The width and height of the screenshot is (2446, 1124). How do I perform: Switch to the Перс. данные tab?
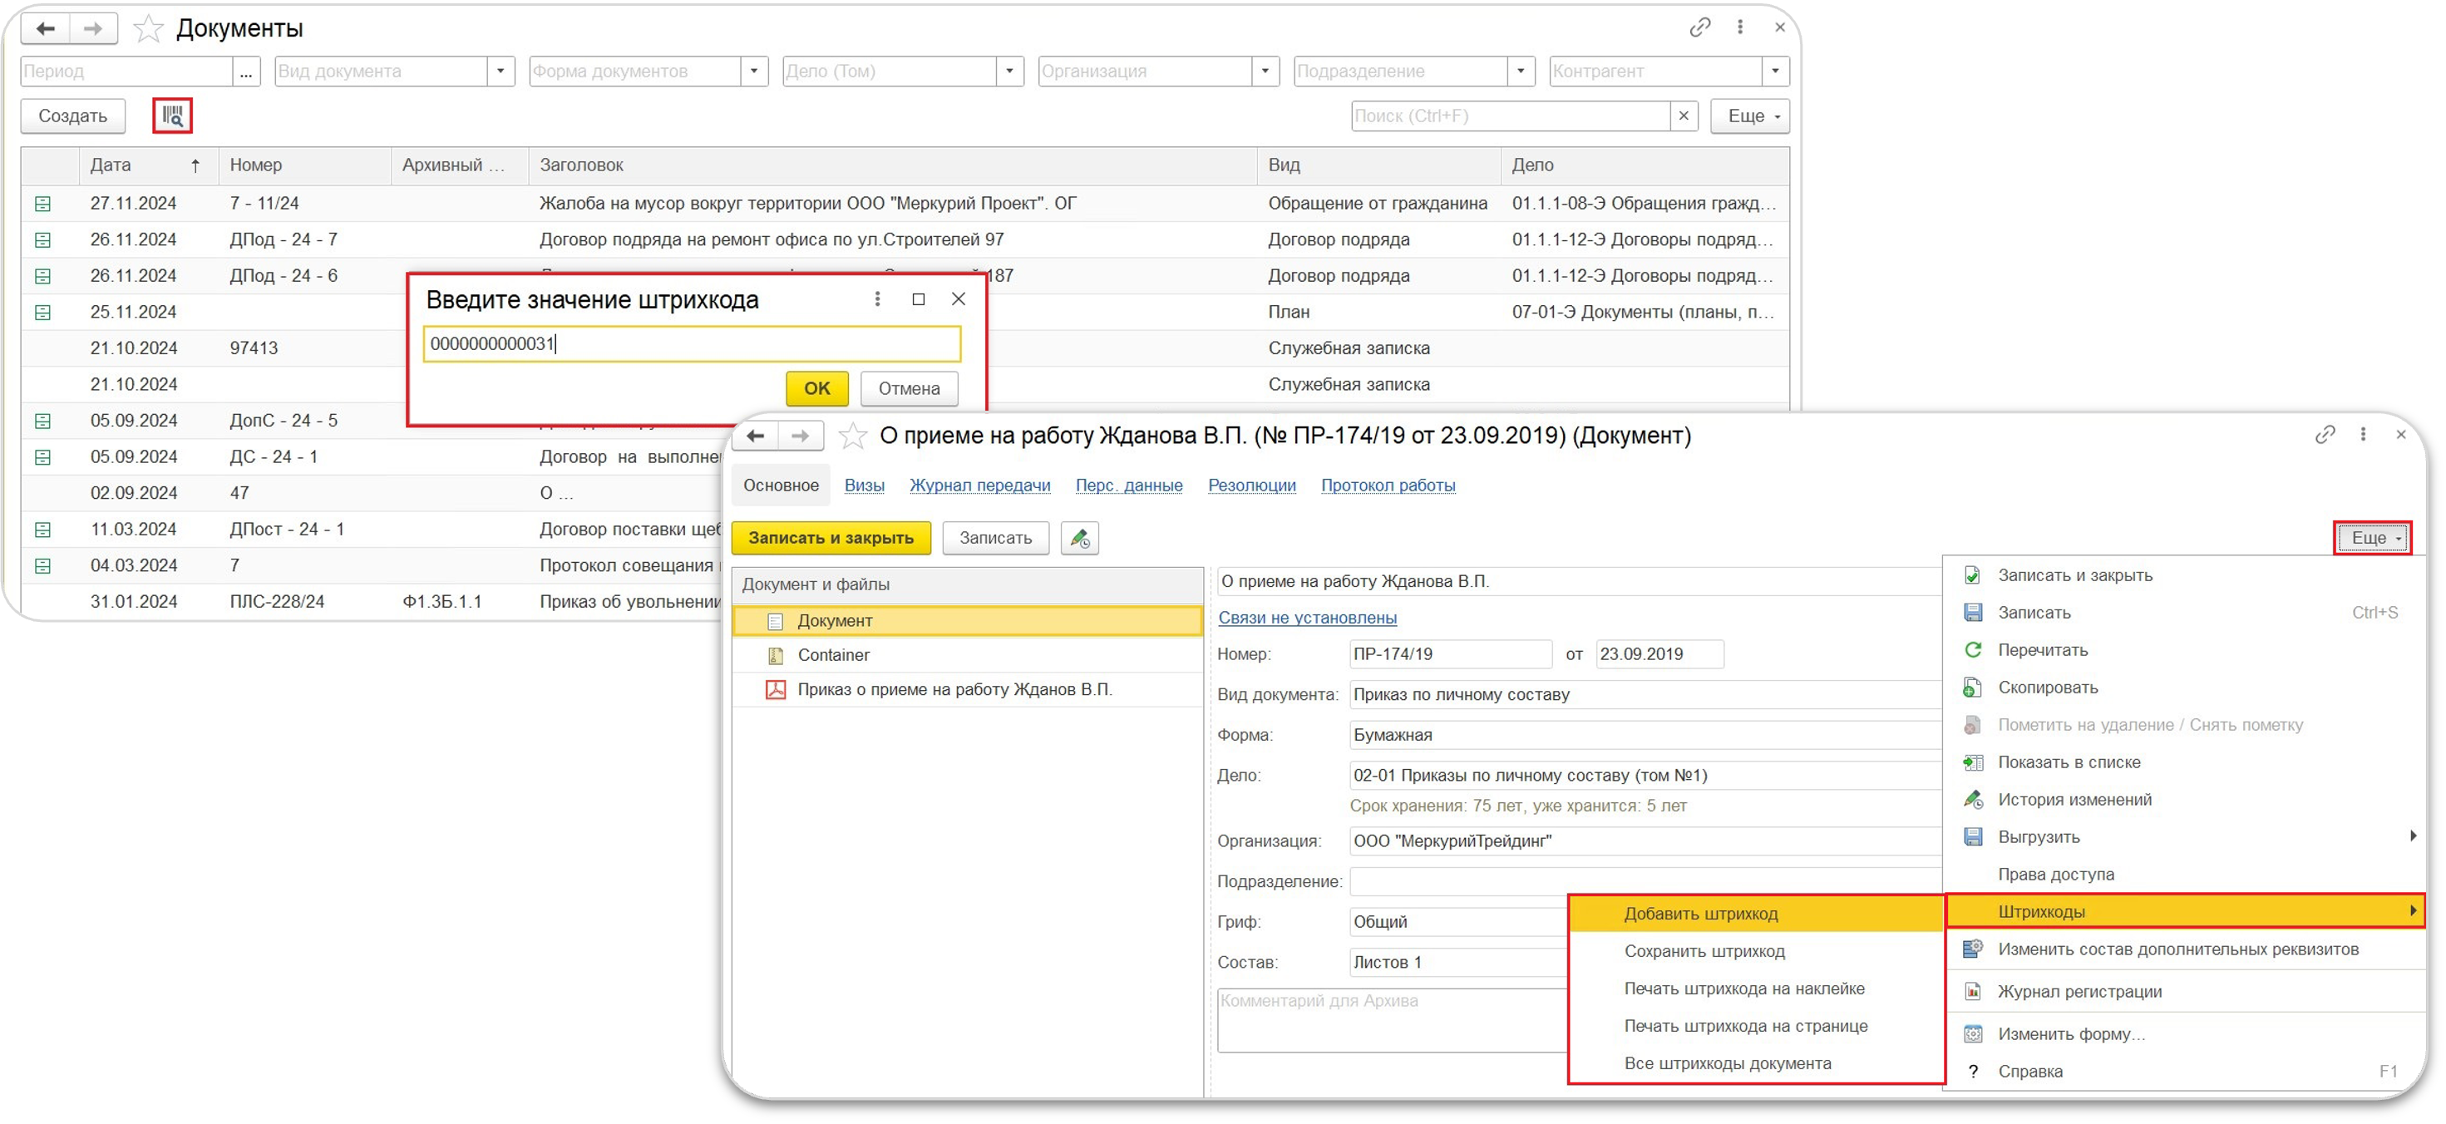[1129, 486]
